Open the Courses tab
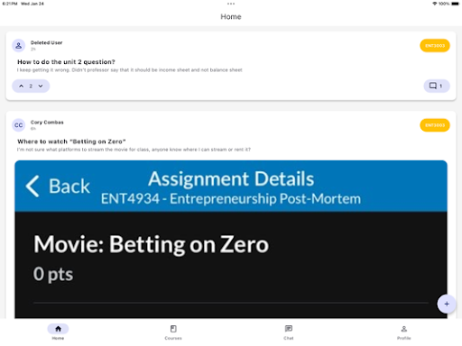Screen dimensions: 462x346 coord(173,332)
